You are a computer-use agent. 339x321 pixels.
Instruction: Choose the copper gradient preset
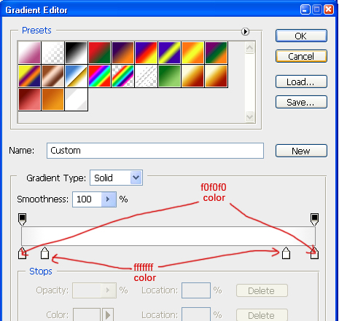click(52, 76)
